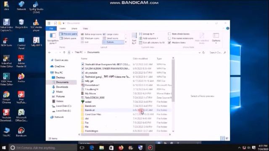Click the Cortana Ask me anything box

click(x=42, y=148)
